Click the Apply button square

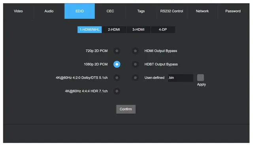(x=200, y=78)
